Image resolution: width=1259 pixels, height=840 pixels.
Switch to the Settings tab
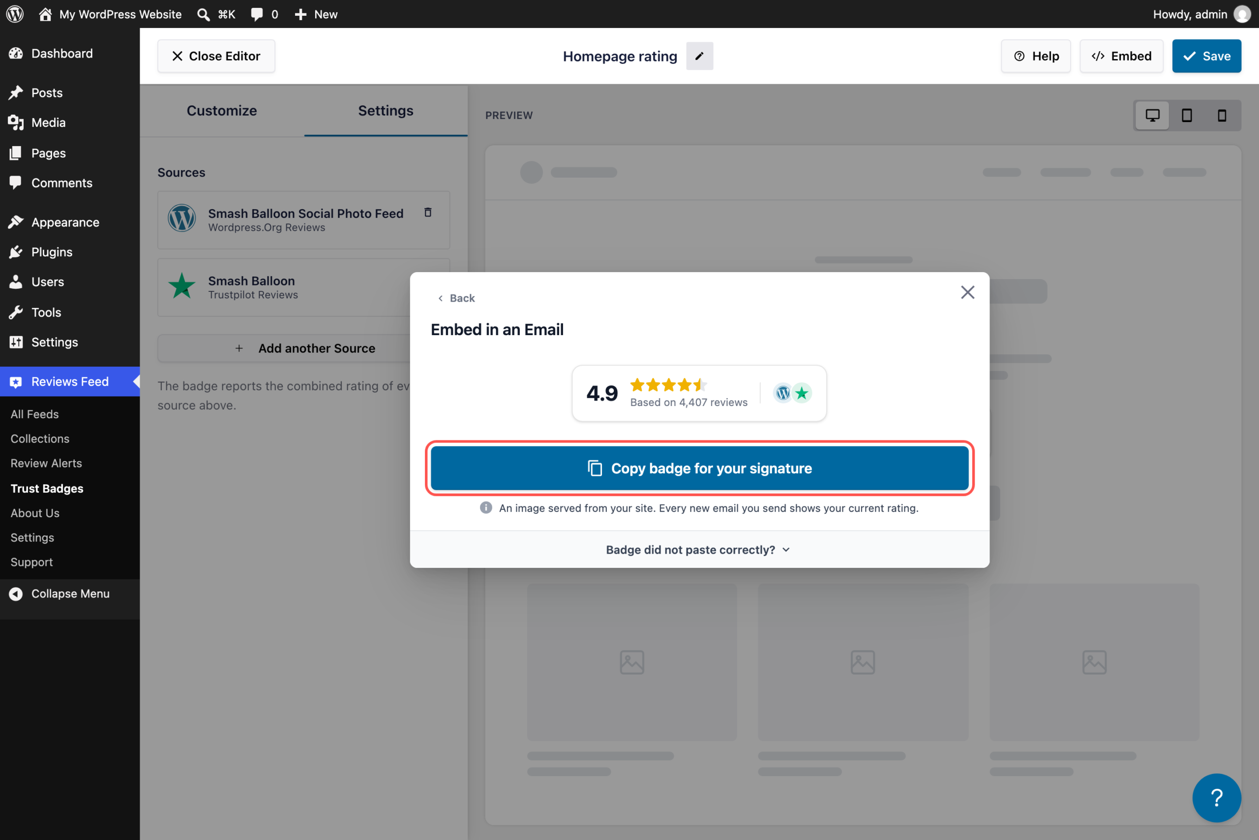(386, 110)
